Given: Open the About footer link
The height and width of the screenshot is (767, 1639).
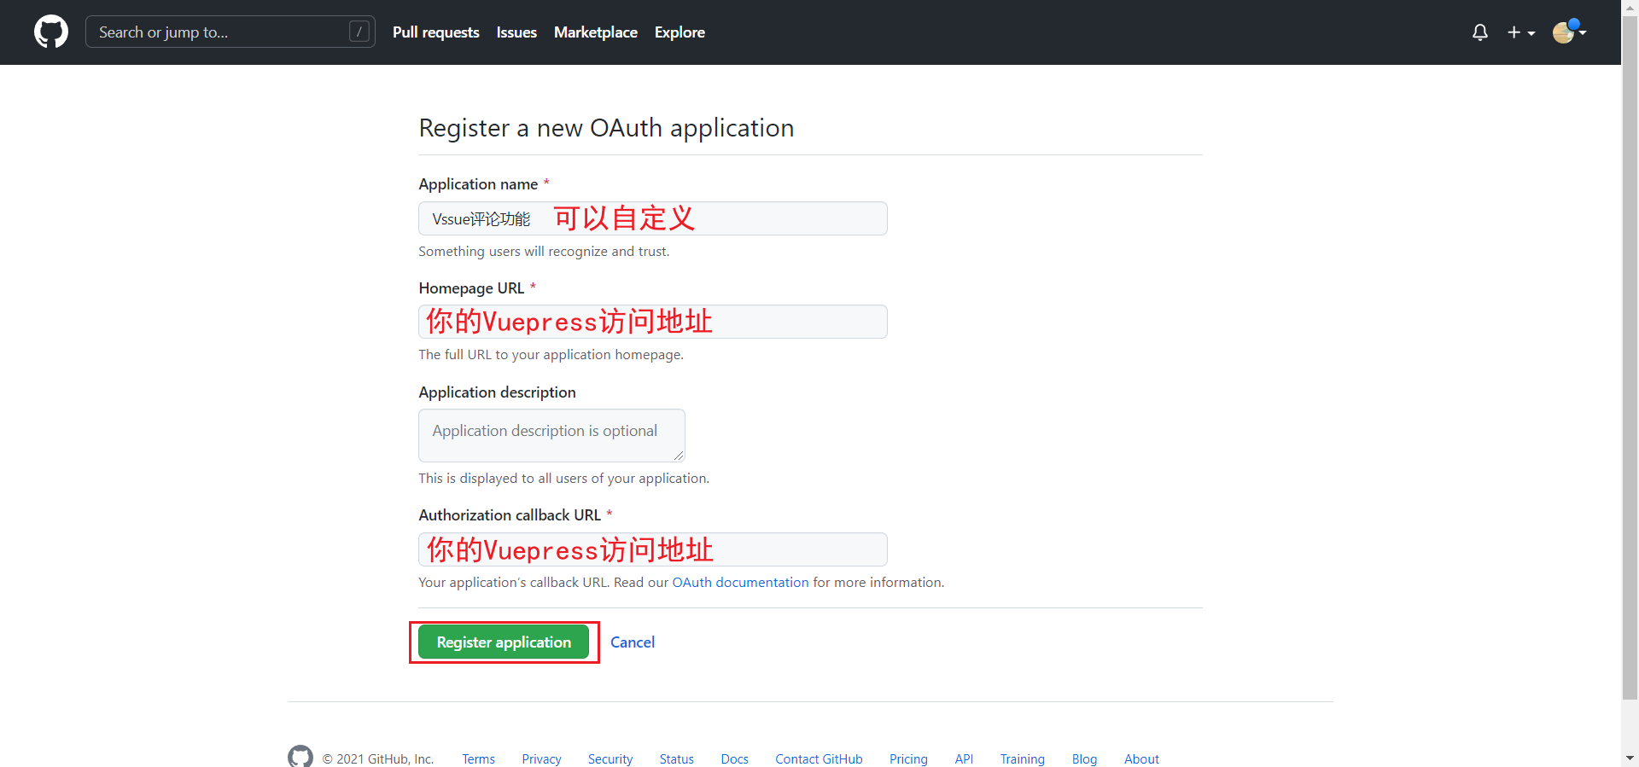Looking at the screenshot, I should pos(1141,758).
